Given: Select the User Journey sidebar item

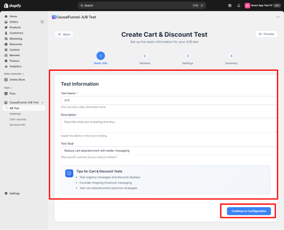Looking at the screenshot, I should click(x=17, y=119).
